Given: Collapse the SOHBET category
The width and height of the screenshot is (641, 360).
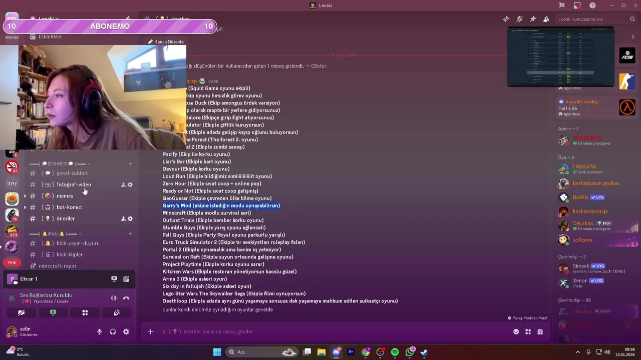Looking at the screenshot, I should (x=60, y=163).
